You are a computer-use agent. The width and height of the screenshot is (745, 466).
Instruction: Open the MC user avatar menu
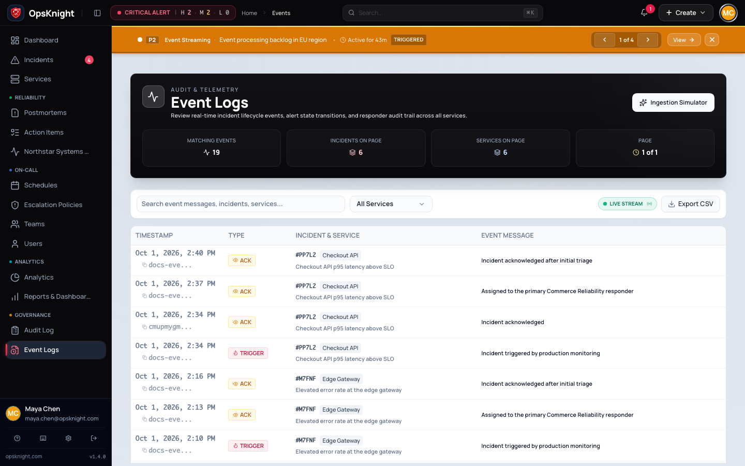point(728,13)
